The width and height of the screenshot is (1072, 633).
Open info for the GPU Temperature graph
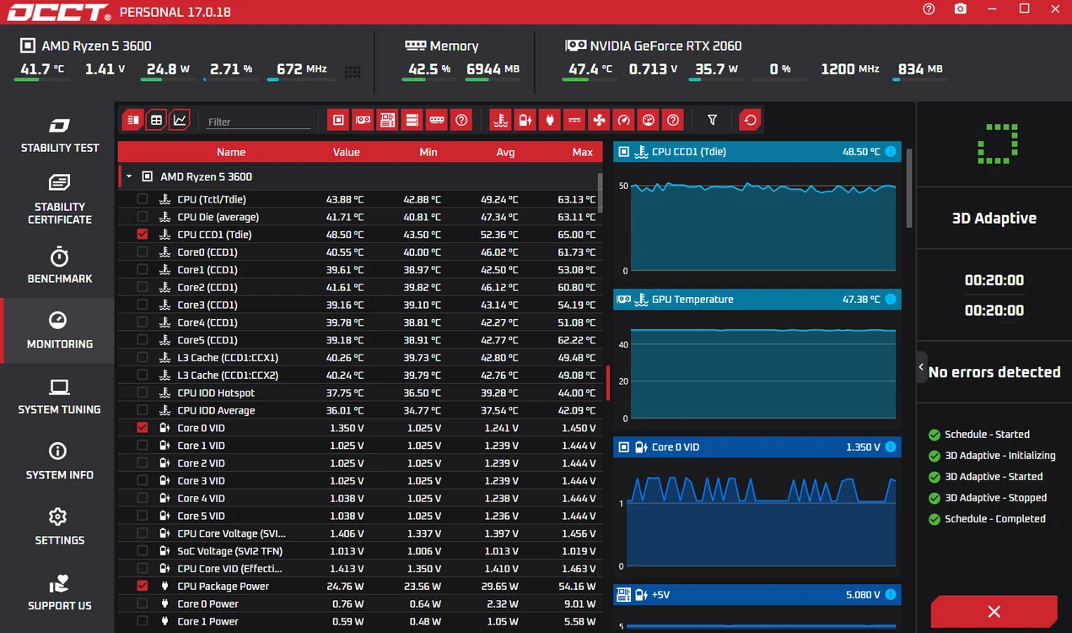pyautogui.click(x=890, y=300)
